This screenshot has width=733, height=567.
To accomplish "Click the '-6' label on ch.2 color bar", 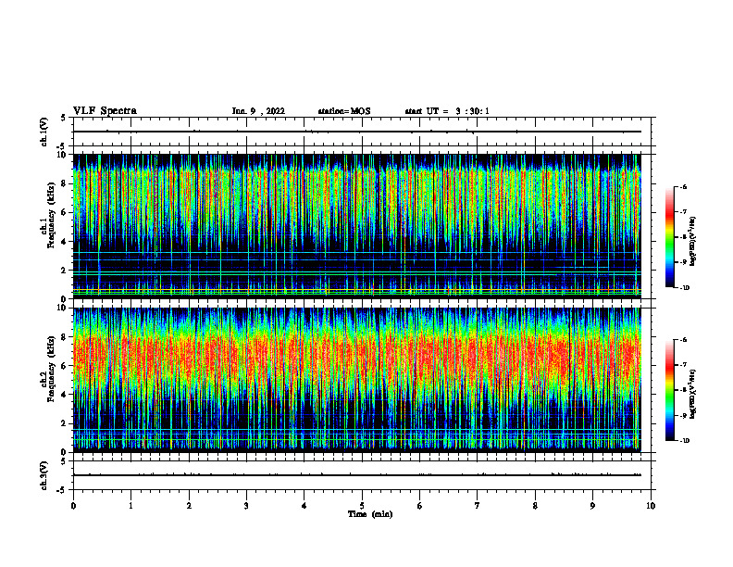I will (x=683, y=340).
